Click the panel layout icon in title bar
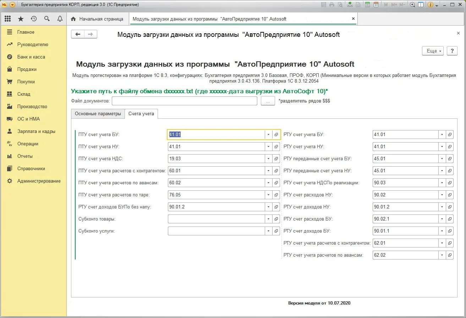The height and width of the screenshot is (318, 466). coord(421,5)
